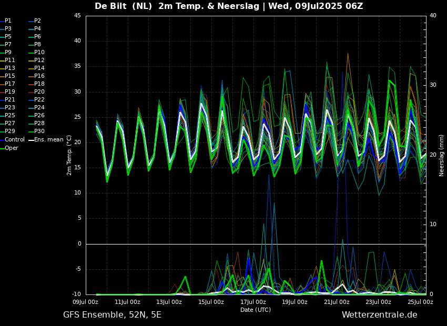Select the P10 legend label
The image size is (447, 326).
[x=39, y=53]
